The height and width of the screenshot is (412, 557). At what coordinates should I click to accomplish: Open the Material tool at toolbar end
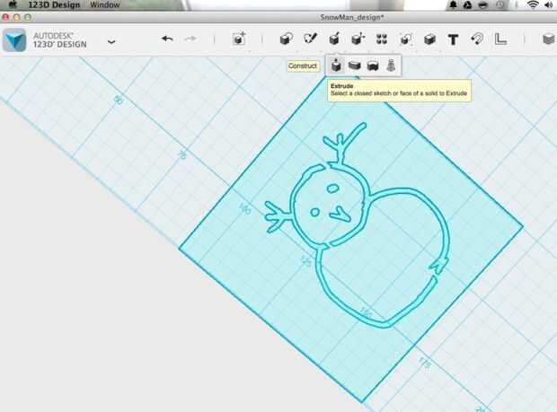pyautogui.click(x=549, y=39)
